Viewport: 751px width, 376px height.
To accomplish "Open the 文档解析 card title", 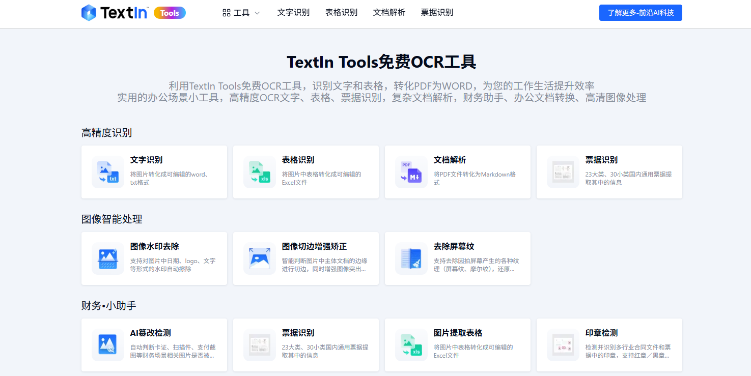I will pyautogui.click(x=450, y=160).
